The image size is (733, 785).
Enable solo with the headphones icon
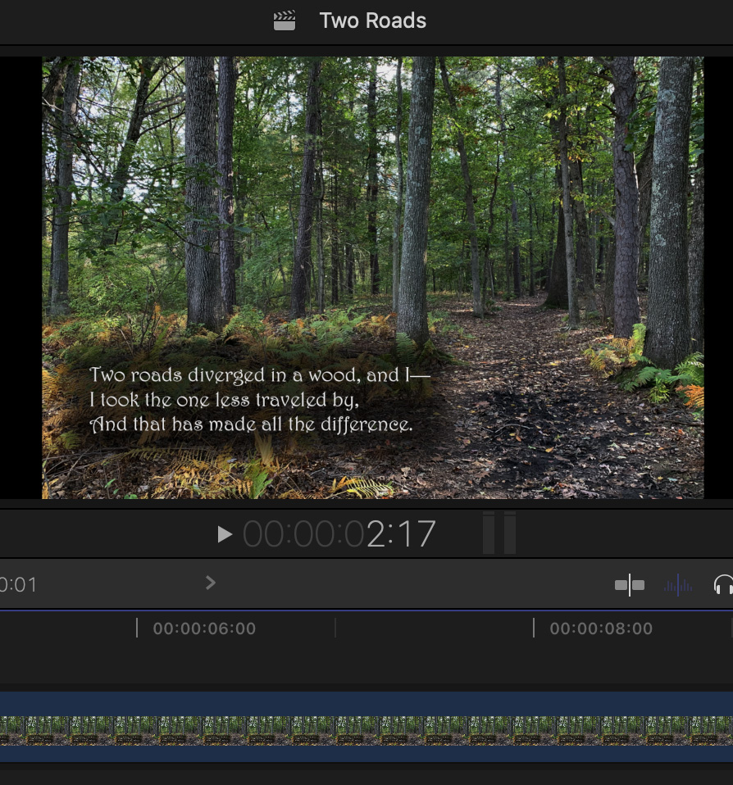[x=723, y=585]
